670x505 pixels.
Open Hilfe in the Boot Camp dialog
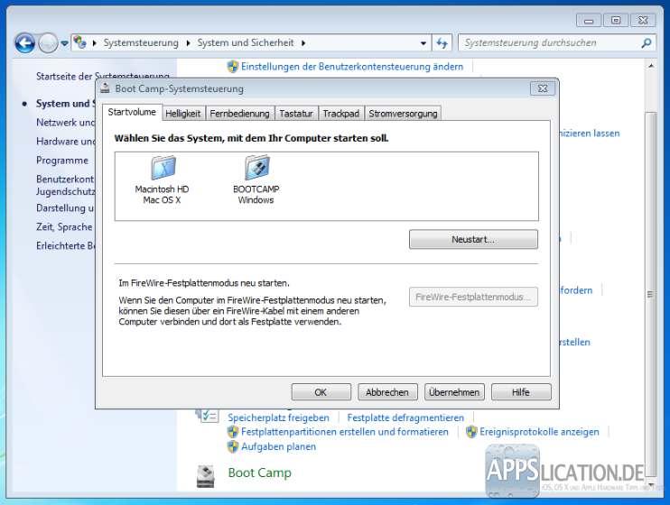coord(521,392)
